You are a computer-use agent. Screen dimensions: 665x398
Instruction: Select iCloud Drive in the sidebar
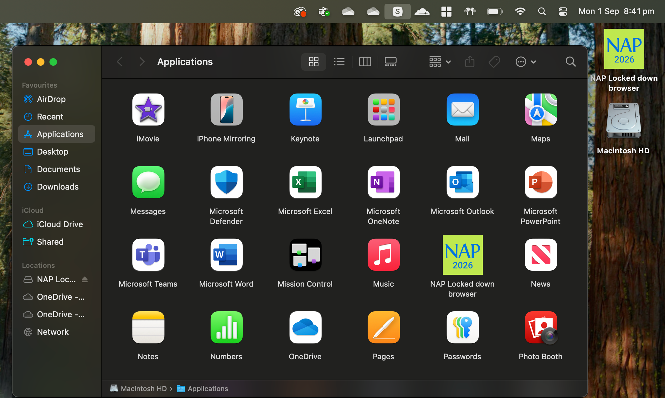pos(59,224)
